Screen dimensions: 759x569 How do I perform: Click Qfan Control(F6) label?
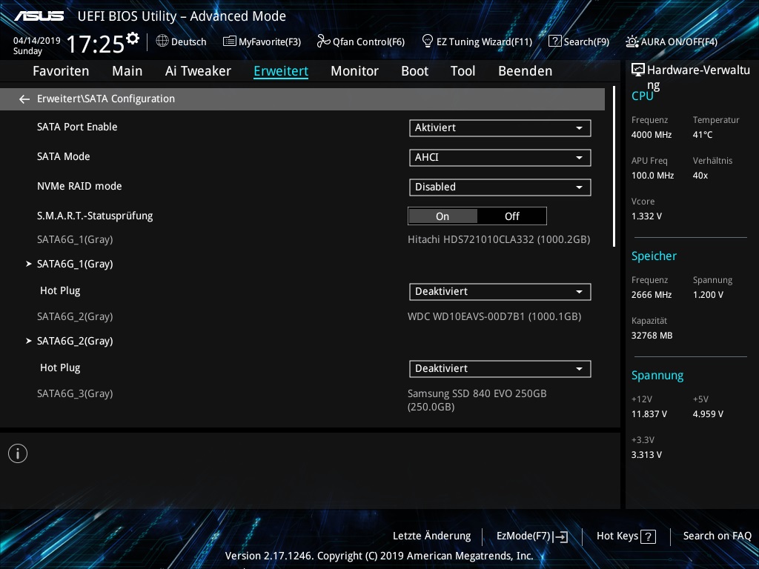(368, 41)
